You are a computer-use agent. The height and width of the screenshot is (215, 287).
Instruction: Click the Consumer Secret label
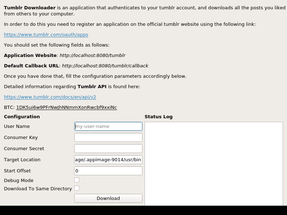24,149
